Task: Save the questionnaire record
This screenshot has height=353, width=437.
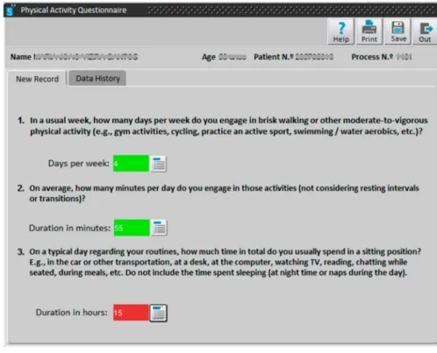Action: coord(398,32)
